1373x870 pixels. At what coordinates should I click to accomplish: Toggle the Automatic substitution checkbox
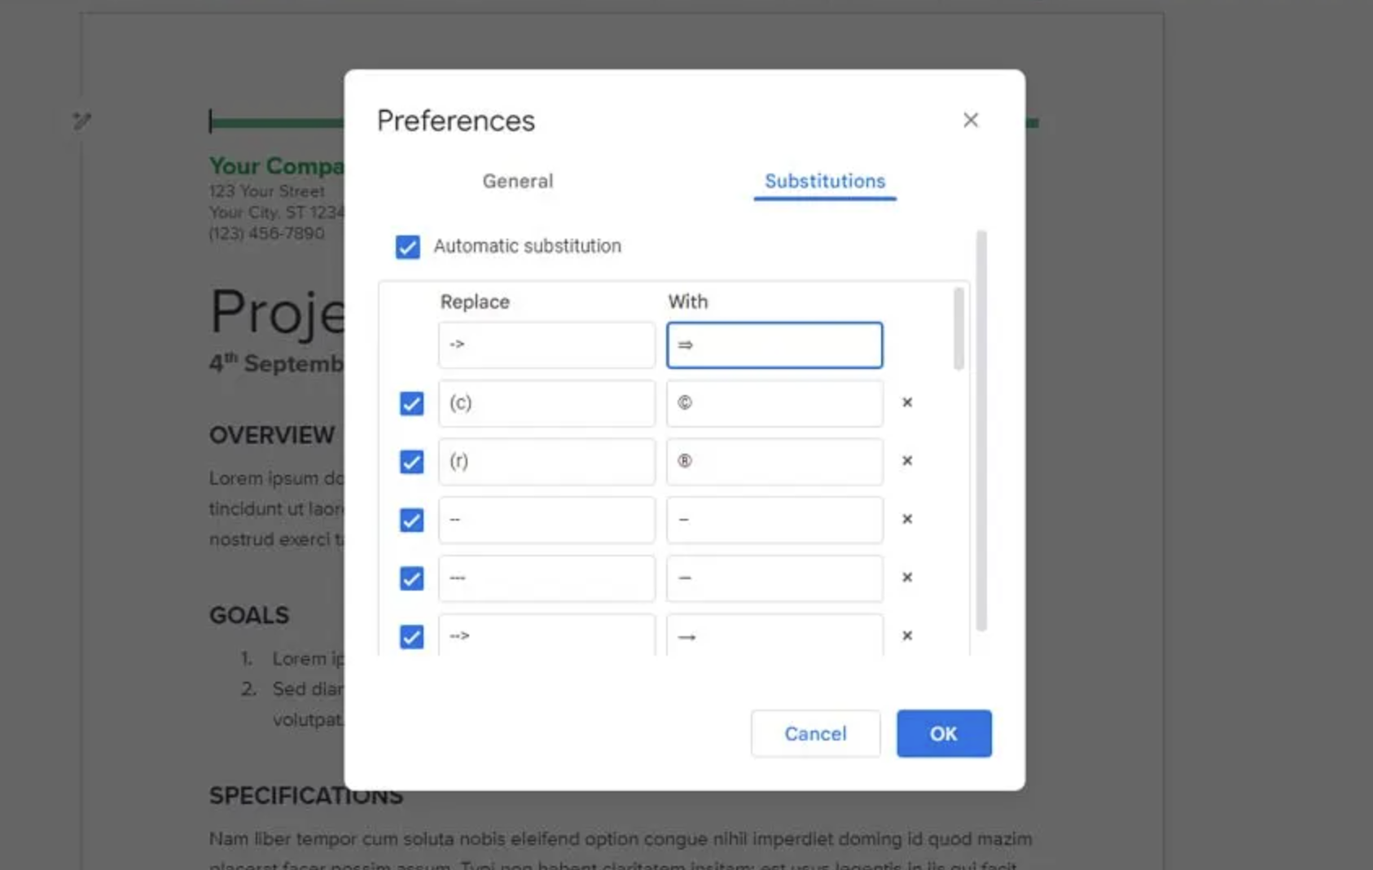click(x=408, y=247)
